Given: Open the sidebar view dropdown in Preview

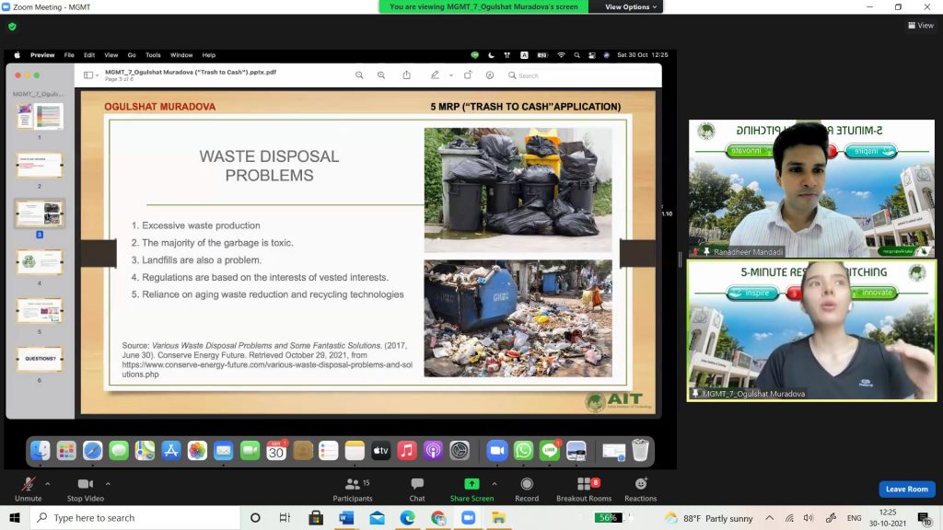Looking at the screenshot, I should click(x=91, y=75).
